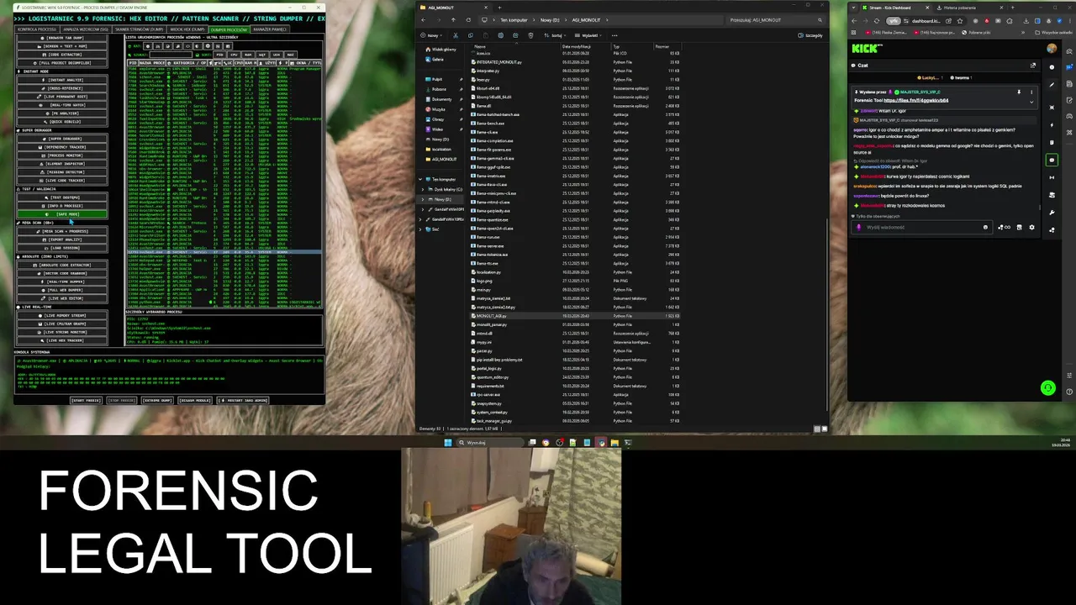Expand Dysk lokalny (C:) tree node

[x=423, y=189]
